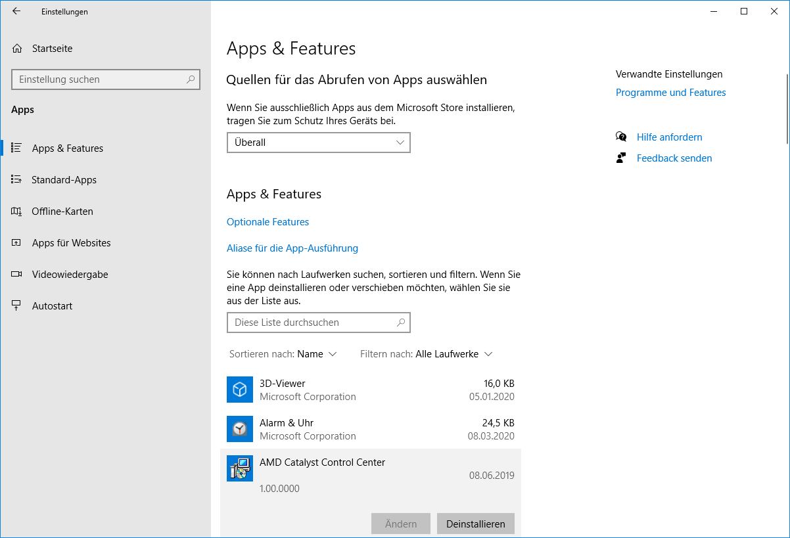Click the Apps für Websites icon
Image resolution: width=790 pixels, height=538 pixels.
(x=17, y=243)
